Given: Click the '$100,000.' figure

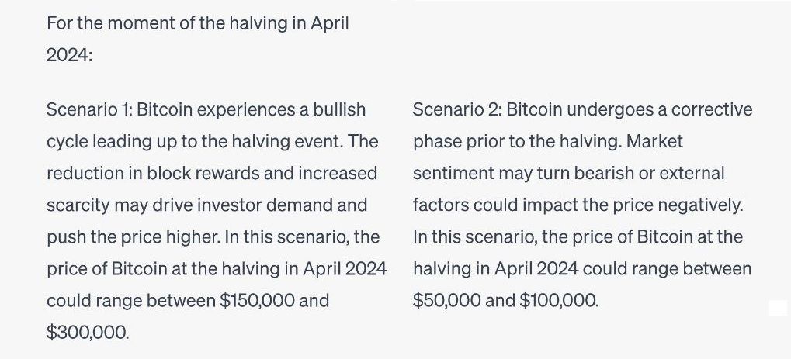Looking at the screenshot, I should [558, 300].
